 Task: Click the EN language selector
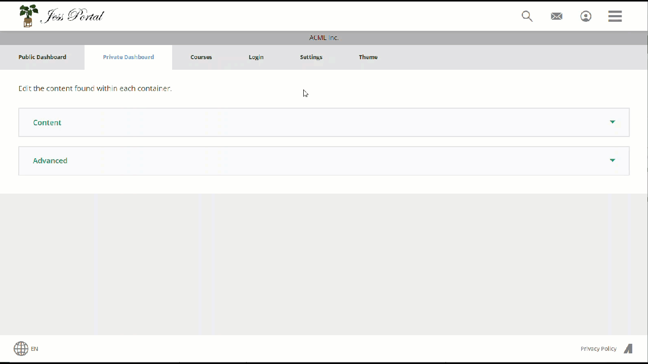coord(34,349)
